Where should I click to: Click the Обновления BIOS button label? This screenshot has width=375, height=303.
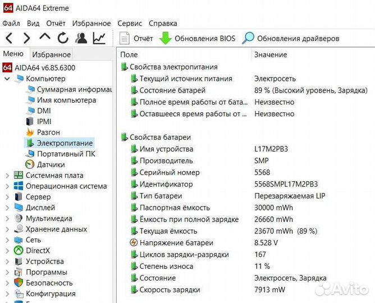[205, 39]
